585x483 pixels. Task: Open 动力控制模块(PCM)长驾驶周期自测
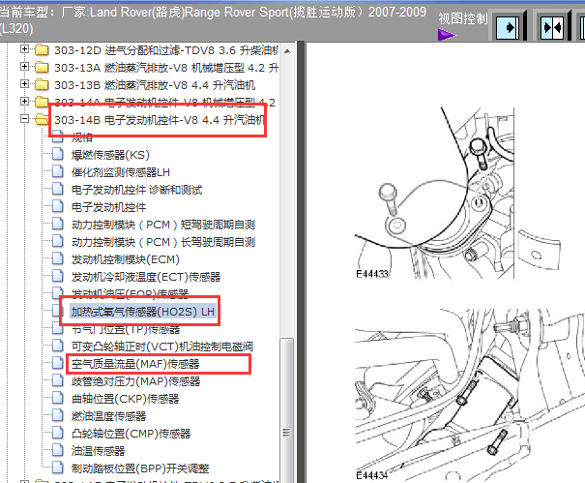tap(163, 242)
